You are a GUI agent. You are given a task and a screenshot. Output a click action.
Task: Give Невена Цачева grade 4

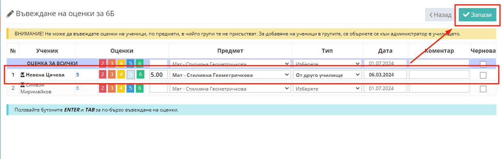[121, 74]
